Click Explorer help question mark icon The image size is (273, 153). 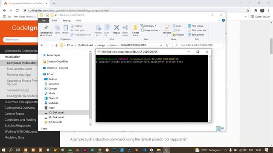224,20
